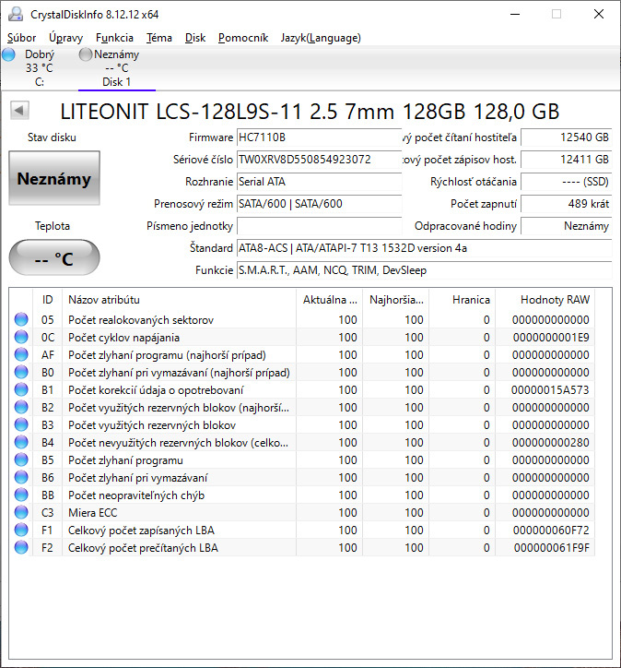Click the Najhoršia column header
The image size is (621, 668).
point(395,300)
